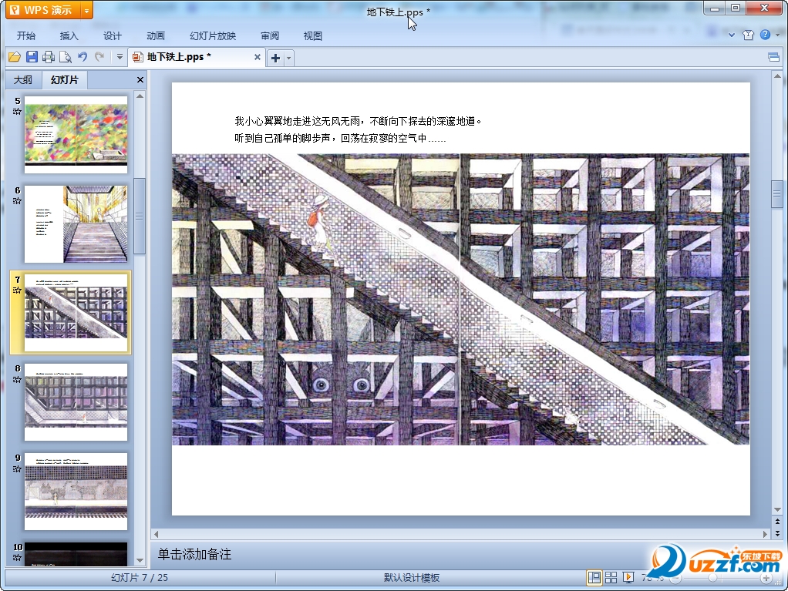Switch to the 幻灯片 thumbnails tab
Viewport: 788px width, 591px height.
(x=64, y=80)
